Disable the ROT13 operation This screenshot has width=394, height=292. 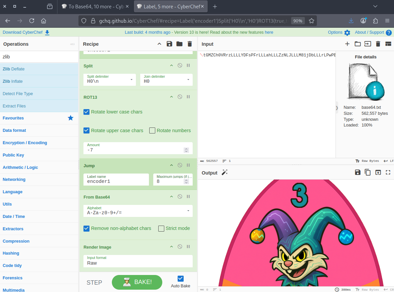[180, 97]
